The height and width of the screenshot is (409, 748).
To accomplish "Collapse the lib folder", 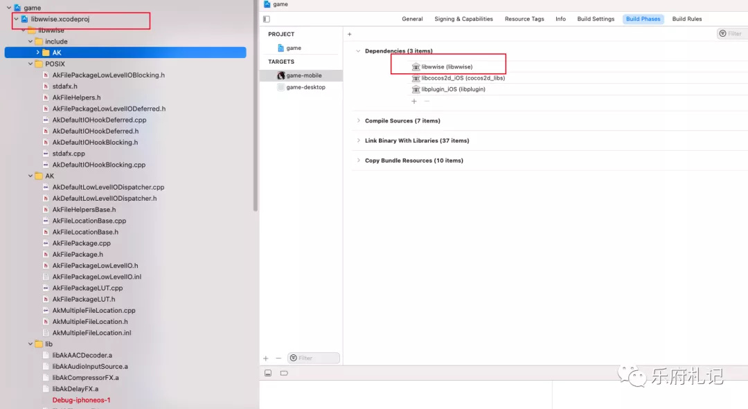I will click(30, 344).
